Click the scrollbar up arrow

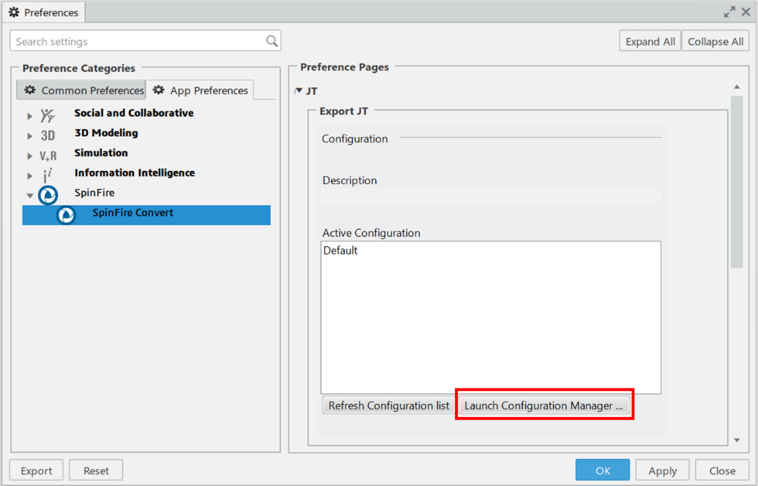[x=737, y=87]
